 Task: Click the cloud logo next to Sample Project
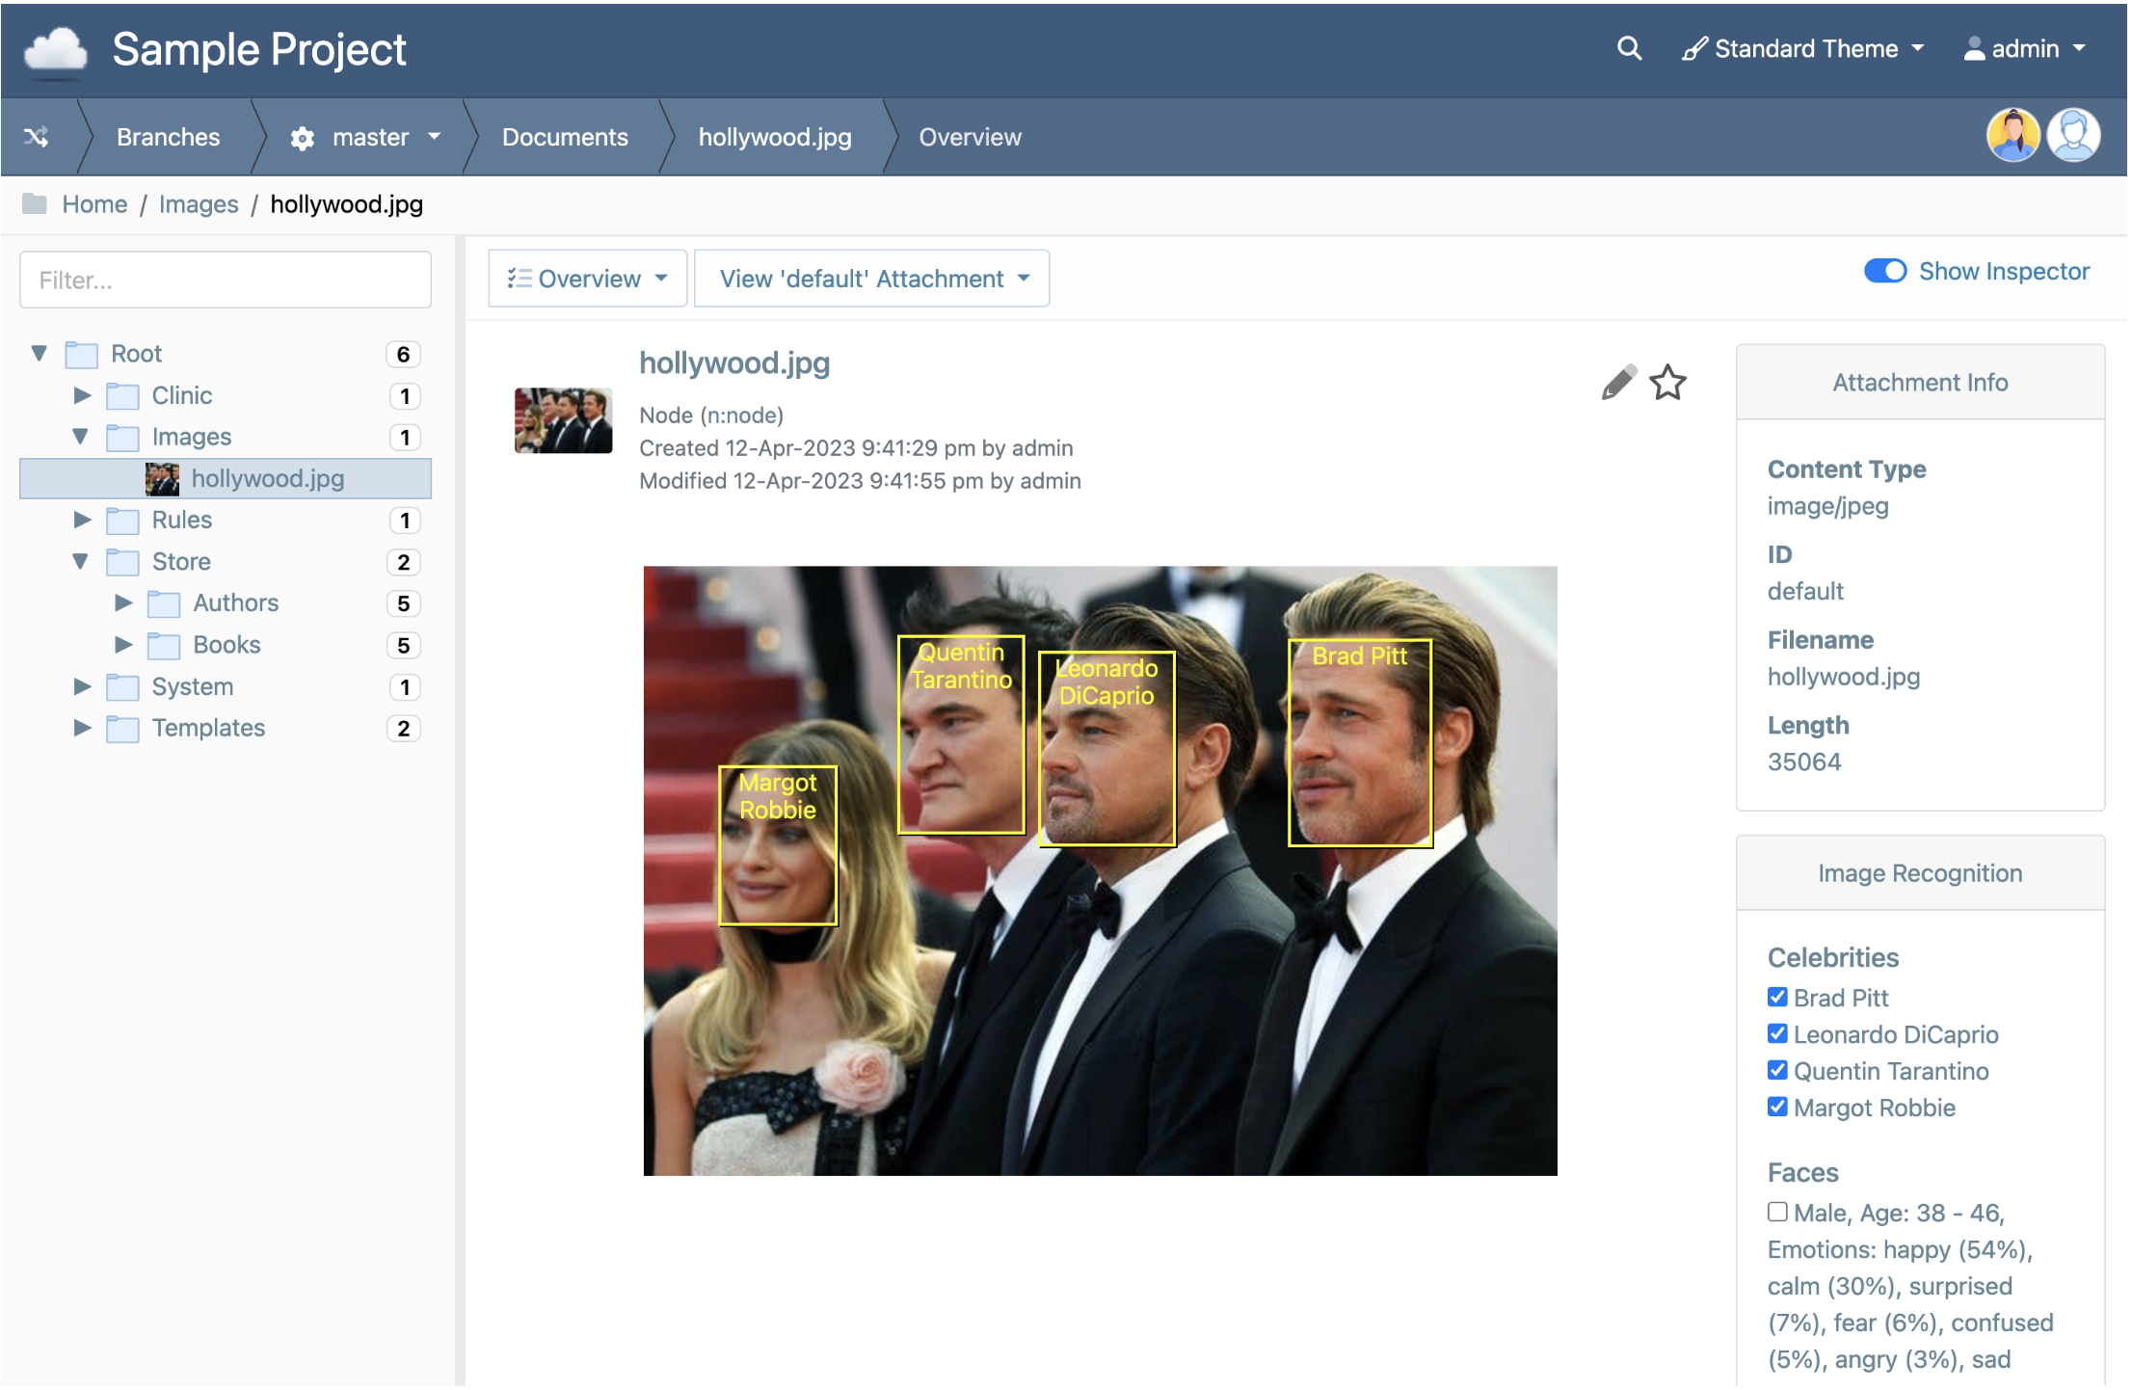tap(55, 48)
